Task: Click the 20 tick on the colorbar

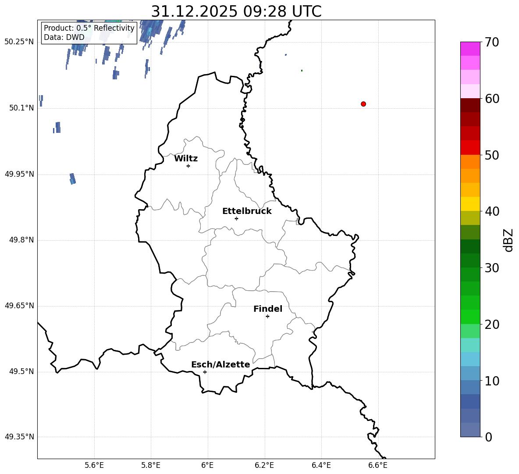Action: pos(492,324)
